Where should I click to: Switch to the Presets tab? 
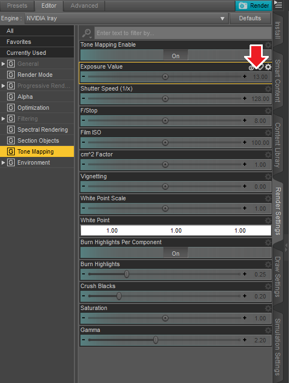pyautogui.click(x=17, y=5)
